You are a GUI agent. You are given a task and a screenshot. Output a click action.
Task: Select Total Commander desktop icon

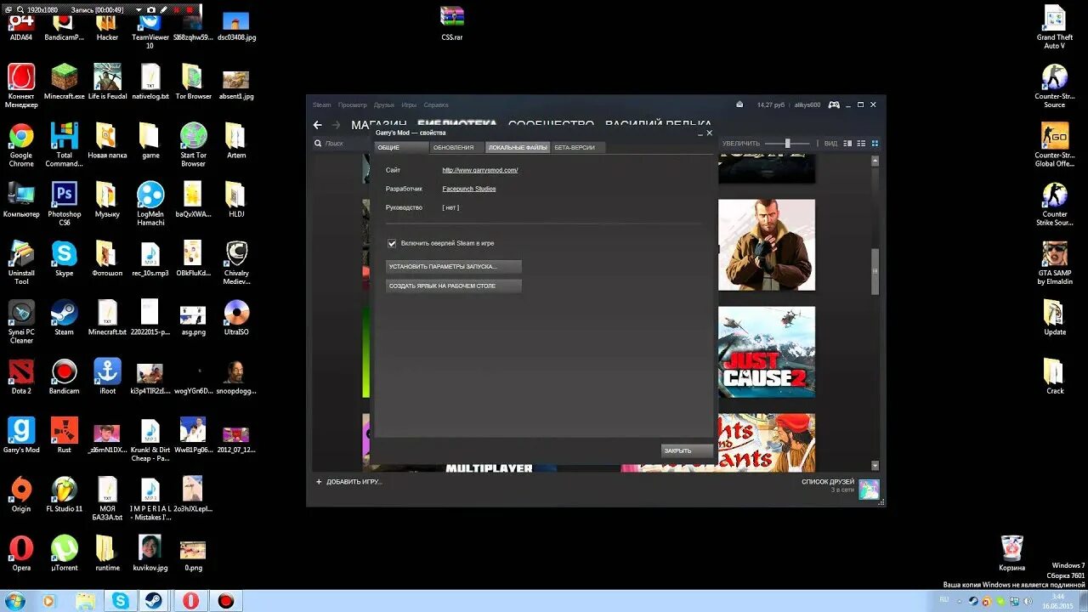pos(65,144)
